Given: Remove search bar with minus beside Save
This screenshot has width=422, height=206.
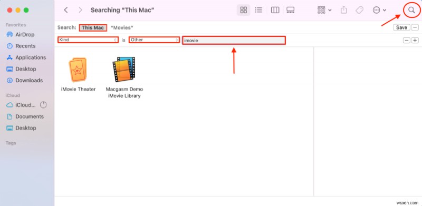Looking at the screenshot, I should pos(415,27).
